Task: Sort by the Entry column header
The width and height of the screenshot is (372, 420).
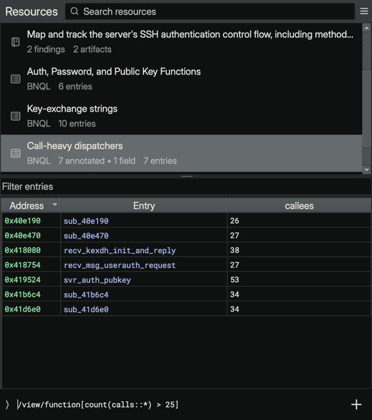Action: click(x=144, y=206)
